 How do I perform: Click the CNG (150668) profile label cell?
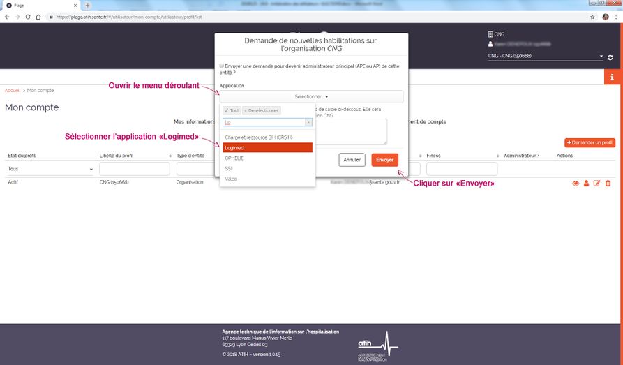114,182
